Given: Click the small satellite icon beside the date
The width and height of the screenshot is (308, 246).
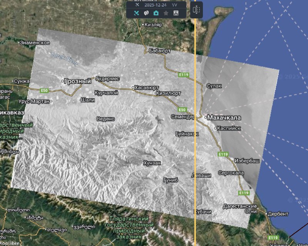Looking at the screenshot, I should point(137,5).
